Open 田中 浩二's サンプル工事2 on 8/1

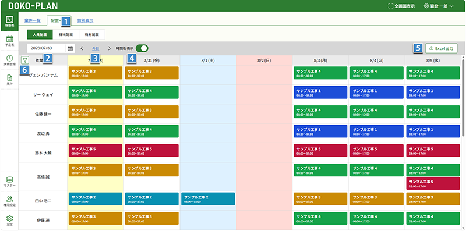click(208, 199)
